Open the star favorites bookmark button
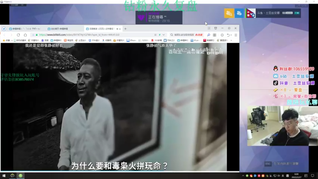This screenshot has height=179, width=318. coord(6,41)
